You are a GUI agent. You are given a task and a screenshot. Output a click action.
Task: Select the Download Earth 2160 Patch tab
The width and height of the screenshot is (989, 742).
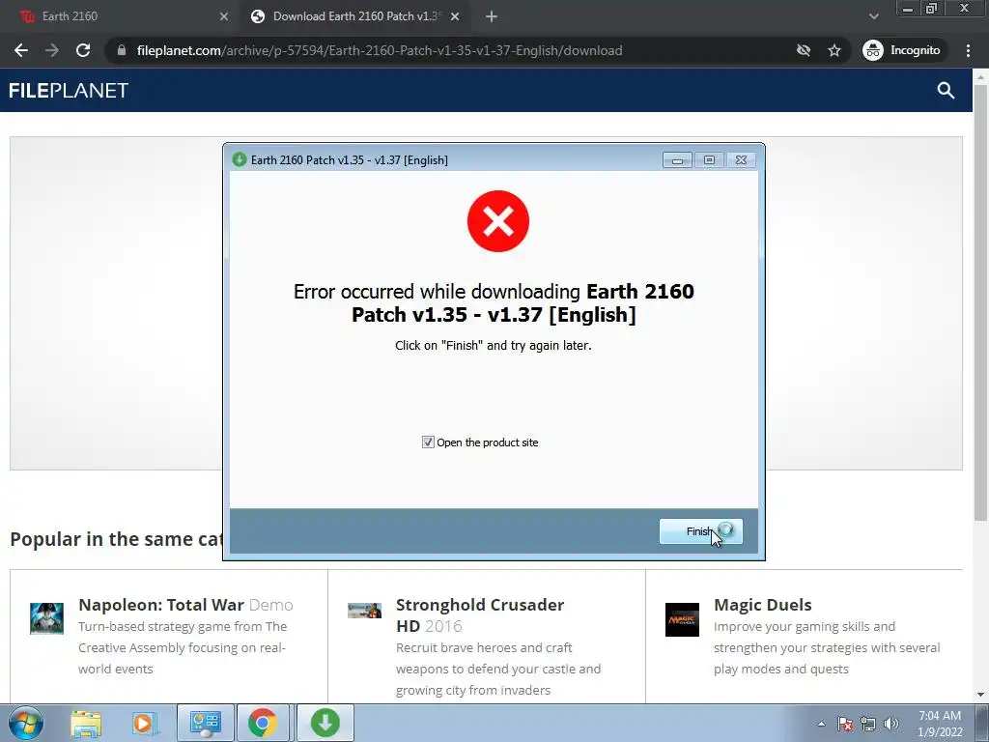(x=355, y=16)
